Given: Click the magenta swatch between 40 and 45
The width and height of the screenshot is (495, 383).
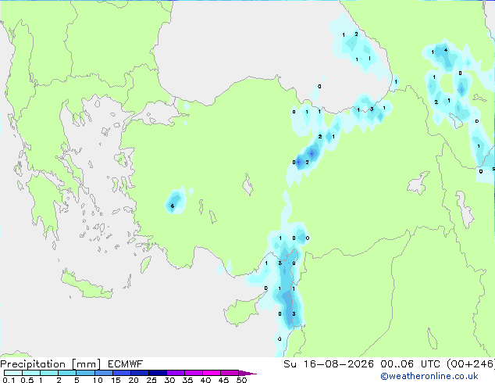Looking at the screenshot, I should coord(212,373).
